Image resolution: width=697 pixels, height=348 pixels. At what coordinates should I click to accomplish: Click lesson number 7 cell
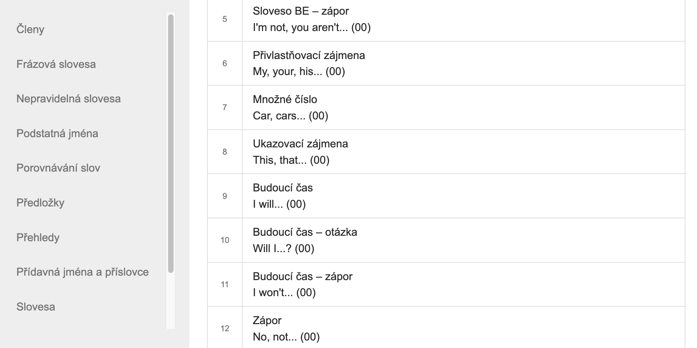click(x=224, y=107)
